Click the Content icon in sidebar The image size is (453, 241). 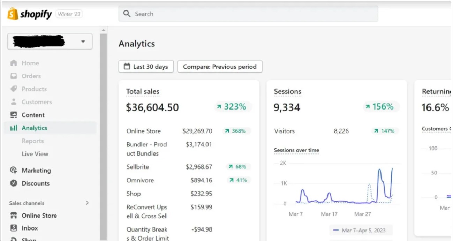click(14, 115)
